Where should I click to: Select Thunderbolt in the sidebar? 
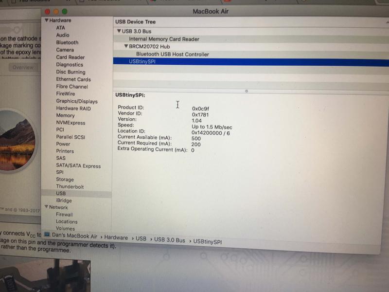(70, 186)
